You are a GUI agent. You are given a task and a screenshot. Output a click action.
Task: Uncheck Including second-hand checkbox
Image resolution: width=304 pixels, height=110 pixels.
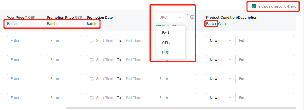254,6
